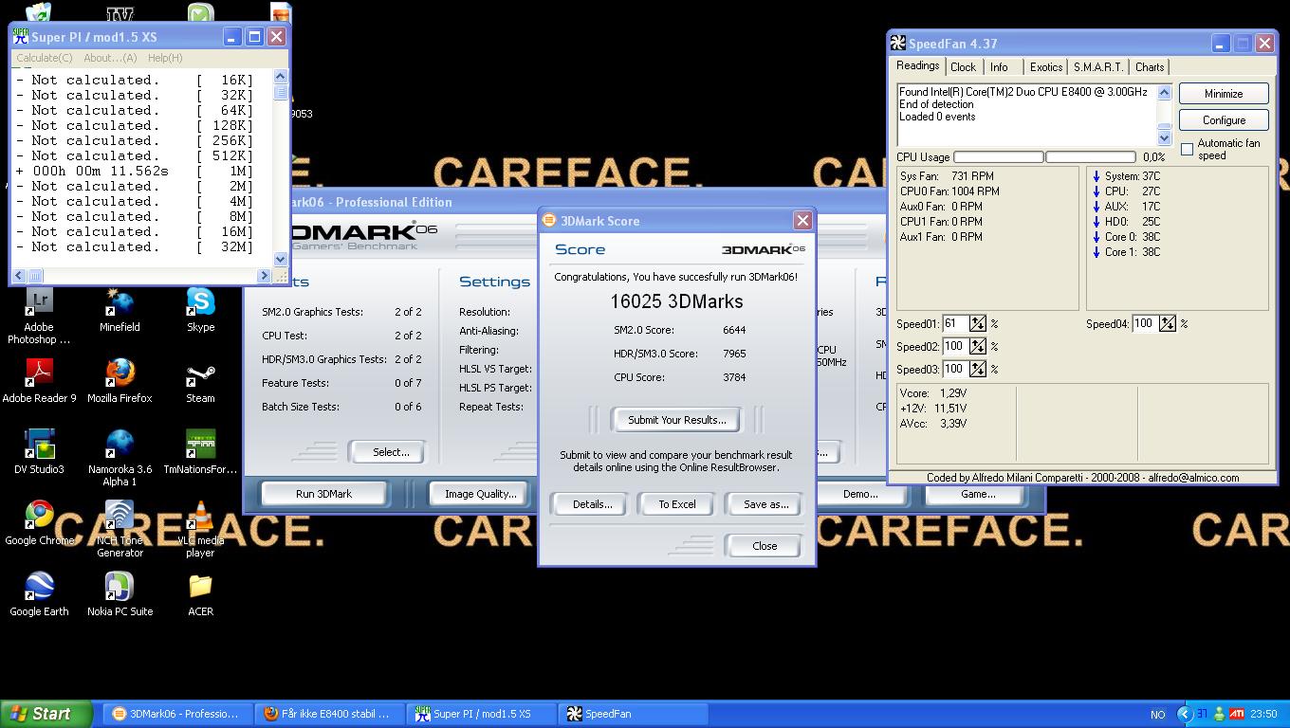This screenshot has width=1290, height=728.
Task: Open Super PI About menu
Action: [x=110, y=58]
